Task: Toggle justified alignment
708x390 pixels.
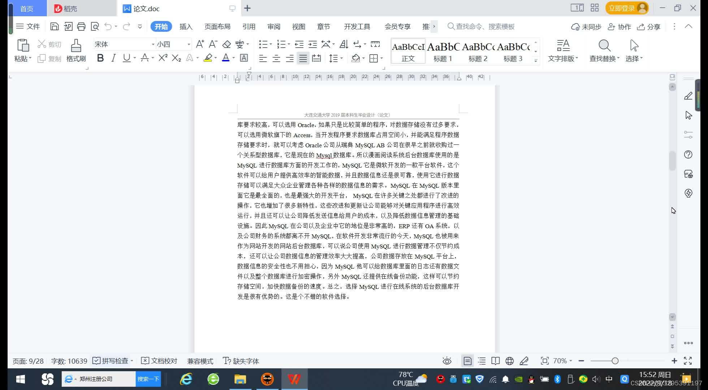Action: coord(303,58)
